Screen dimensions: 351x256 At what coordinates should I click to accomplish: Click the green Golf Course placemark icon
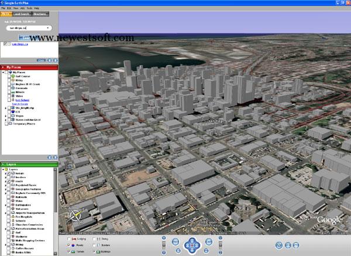pos(13,76)
